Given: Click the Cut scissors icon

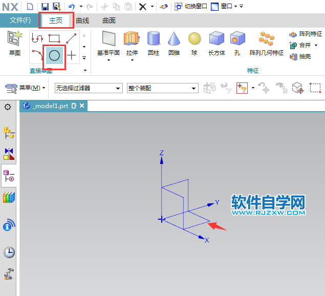Looking at the screenshot, I should 104,7.
